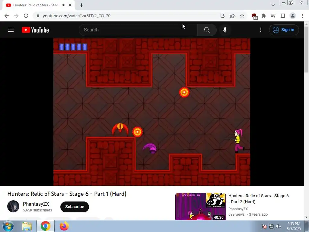309x232 pixels.
Task: Open the Action Center flag tray icon
Action: tap(264, 226)
